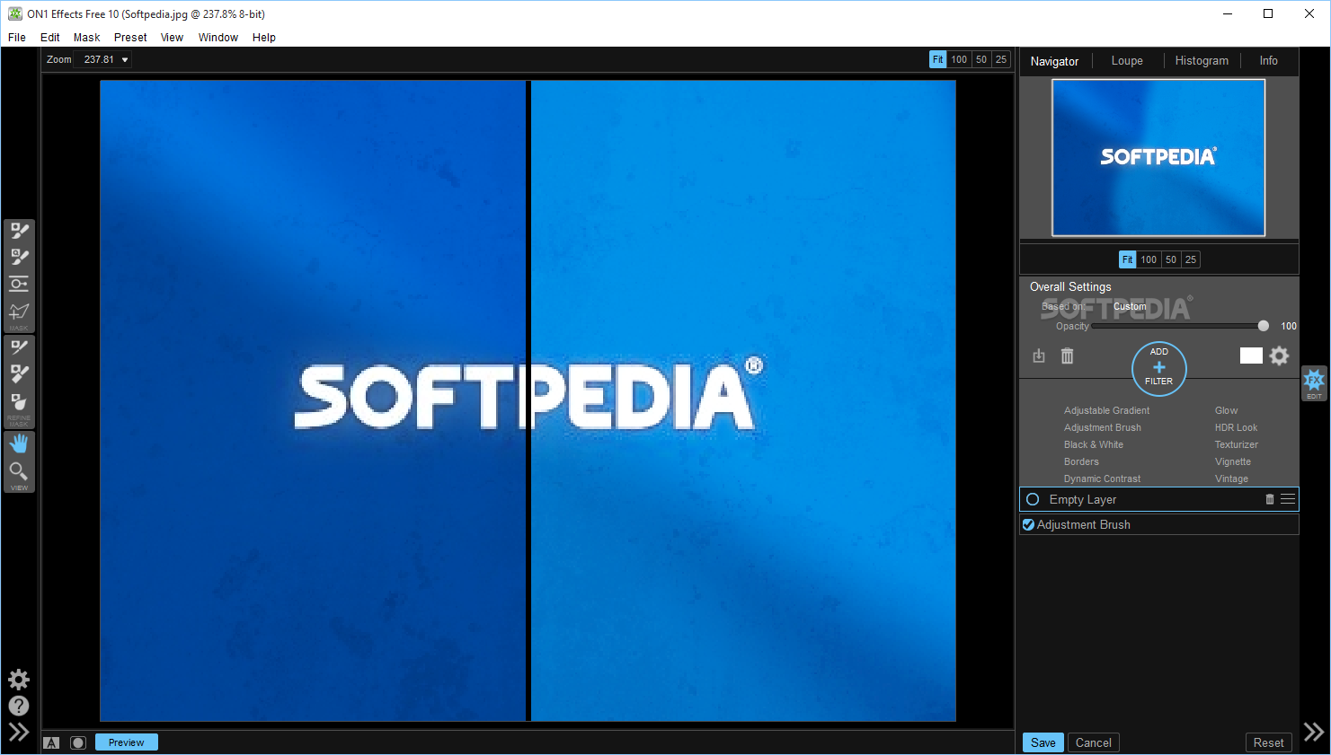Set toolbar zoom to 100
The width and height of the screenshot is (1331, 755).
(959, 59)
